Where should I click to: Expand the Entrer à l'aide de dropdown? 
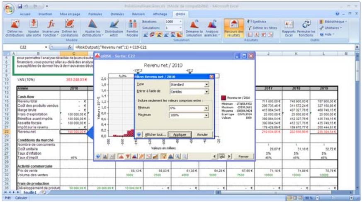207,91
